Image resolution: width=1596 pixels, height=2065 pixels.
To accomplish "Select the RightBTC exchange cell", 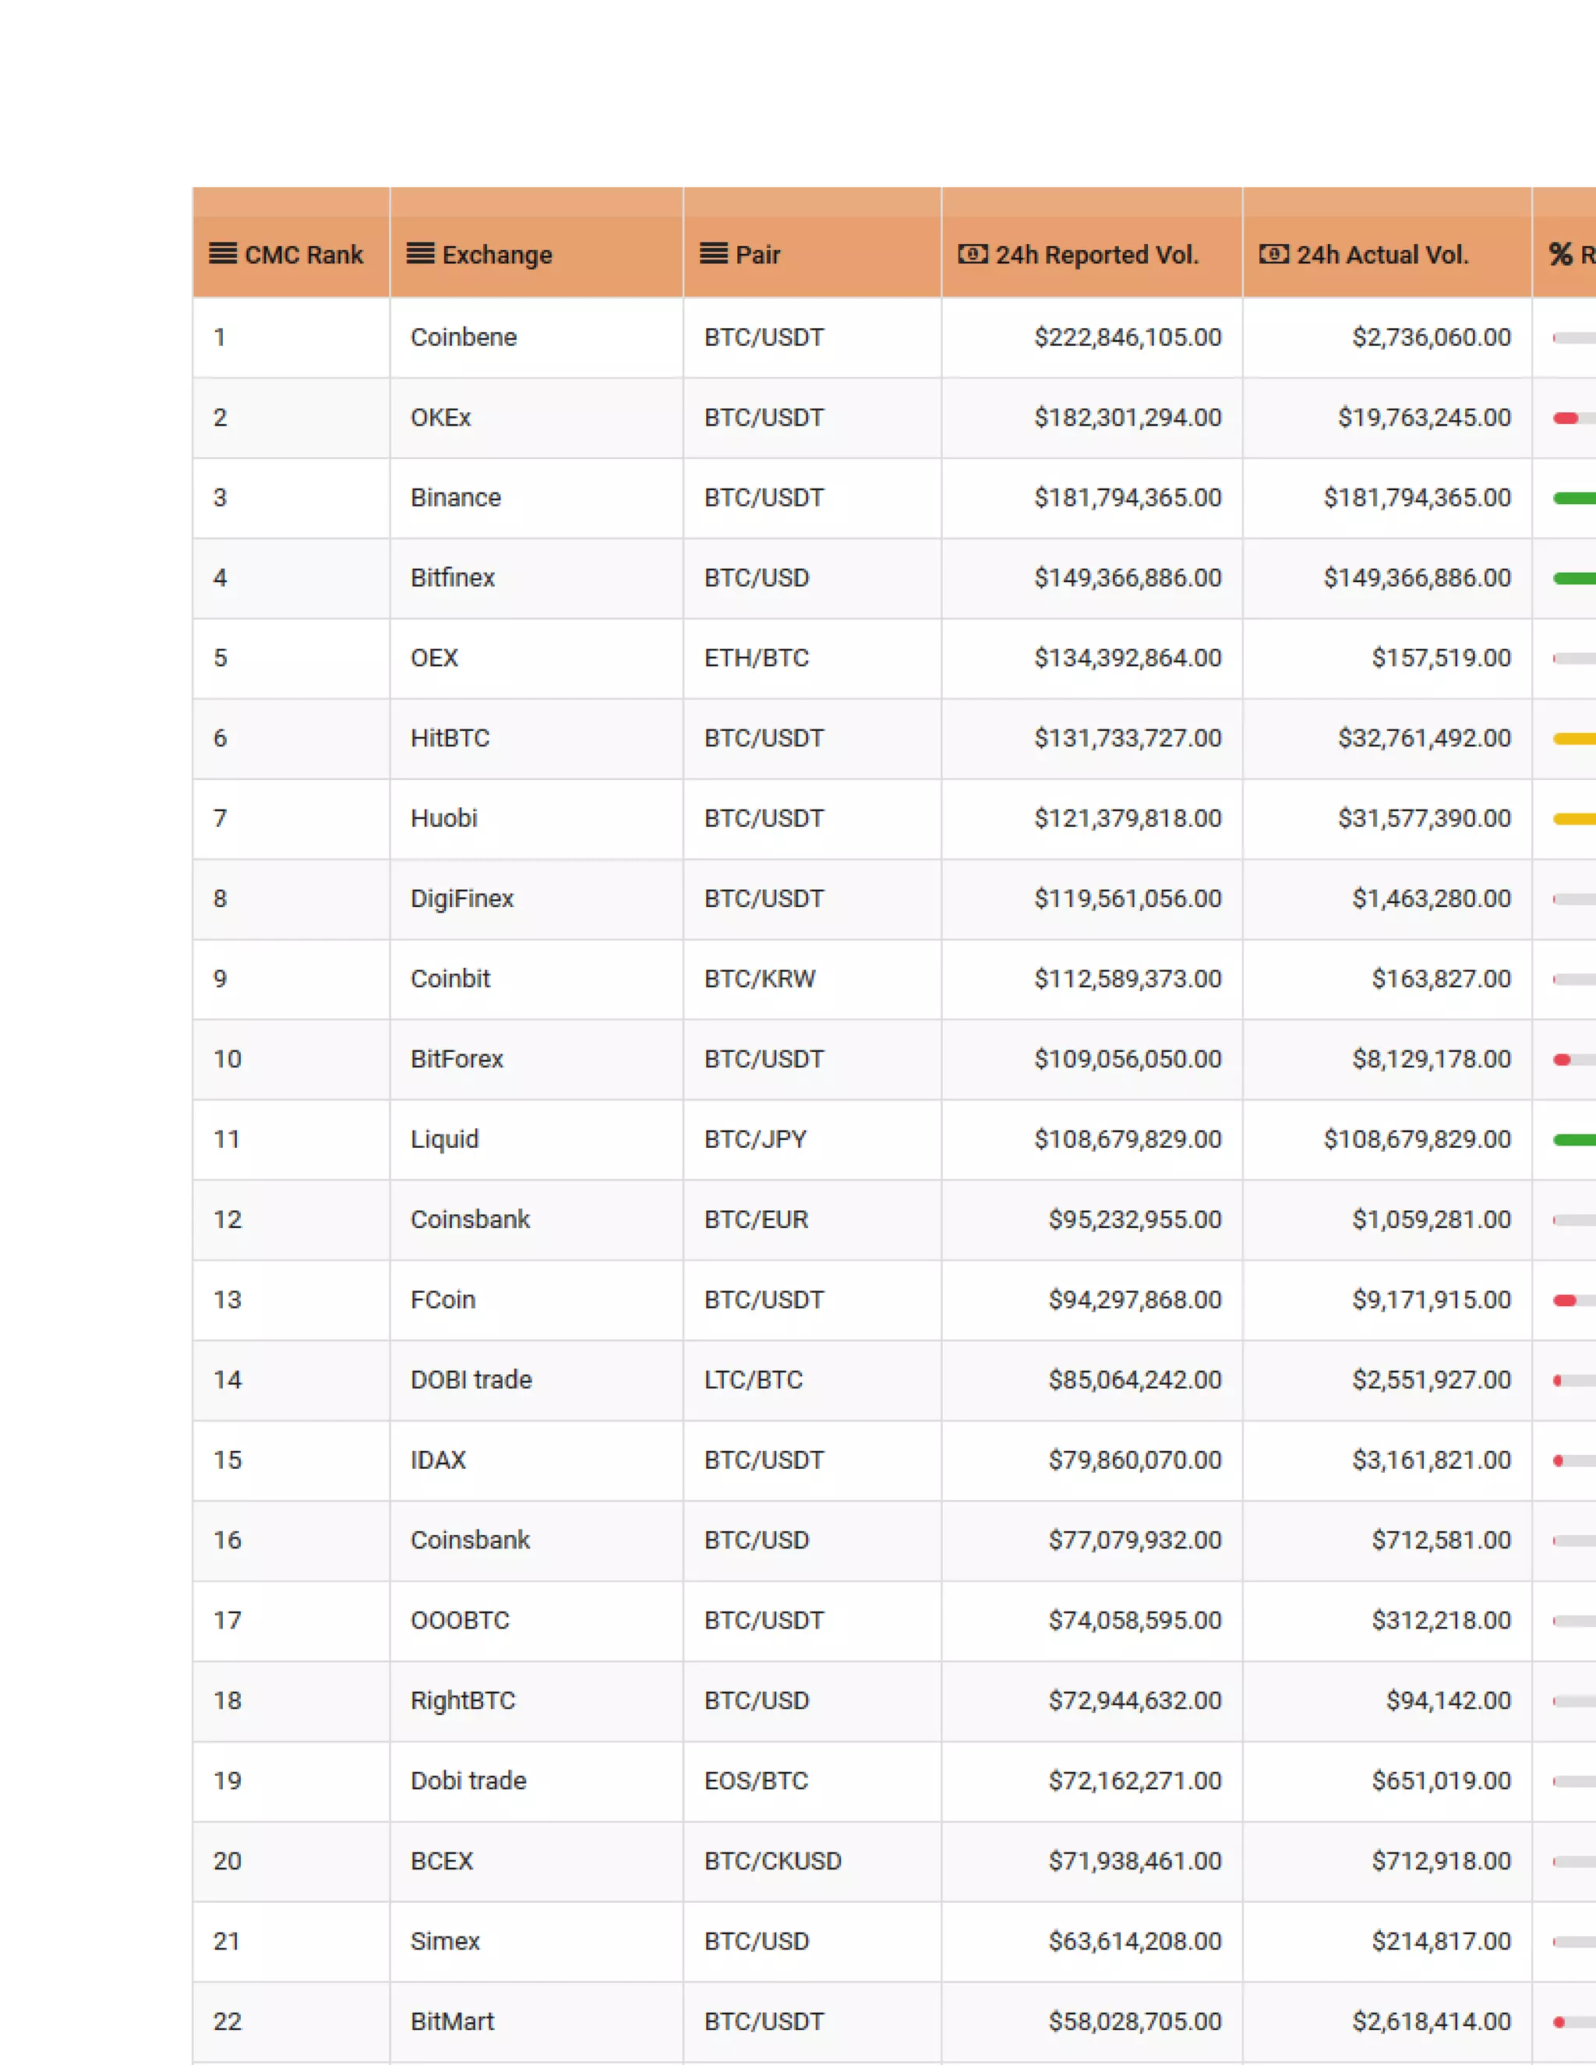I will click(x=537, y=1701).
